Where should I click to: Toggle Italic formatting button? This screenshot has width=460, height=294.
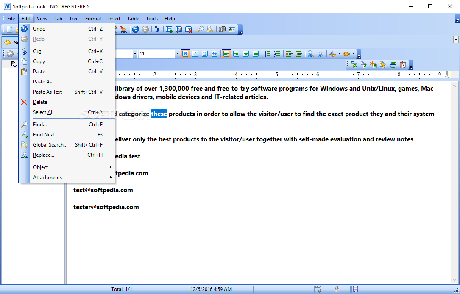pyautogui.click(x=195, y=54)
